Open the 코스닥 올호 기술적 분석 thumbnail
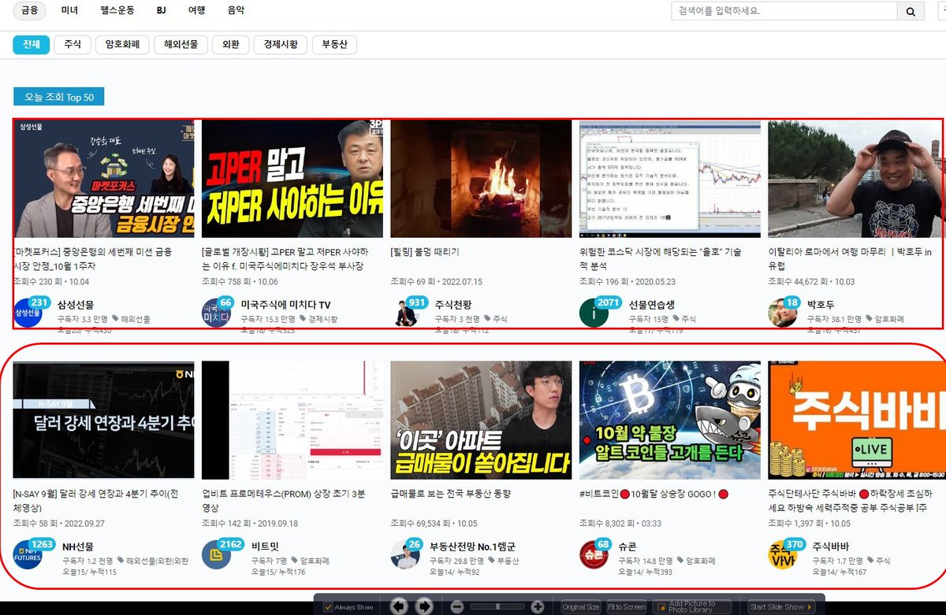This screenshot has width=946, height=615. [x=670, y=179]
